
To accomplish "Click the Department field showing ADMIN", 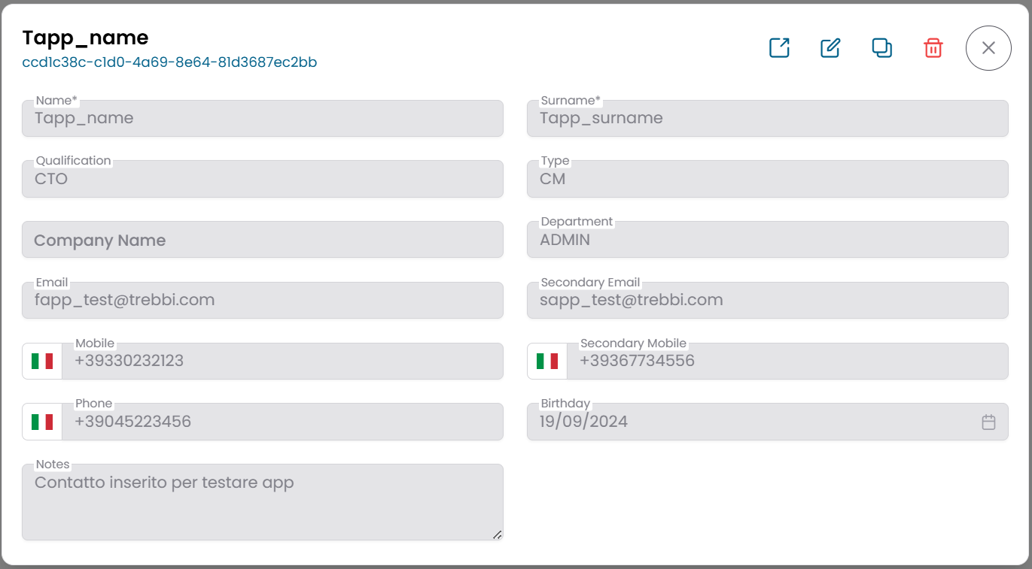I will pyautogui.click(x=767, y=239).
